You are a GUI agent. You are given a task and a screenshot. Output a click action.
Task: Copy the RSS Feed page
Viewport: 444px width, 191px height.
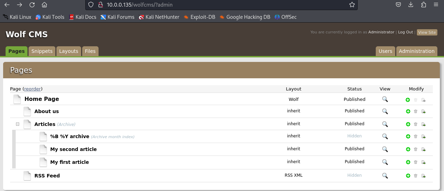pos(423,176)
